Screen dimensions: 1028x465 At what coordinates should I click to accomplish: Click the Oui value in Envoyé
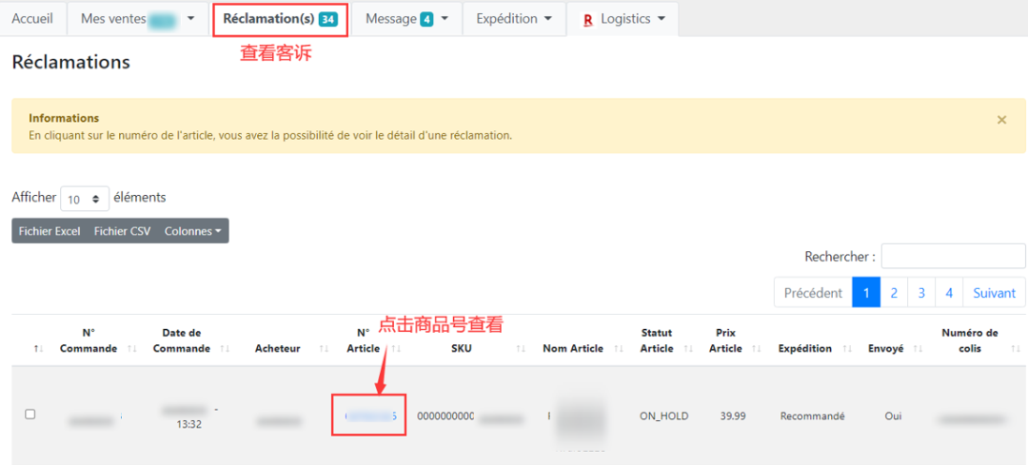892,416
